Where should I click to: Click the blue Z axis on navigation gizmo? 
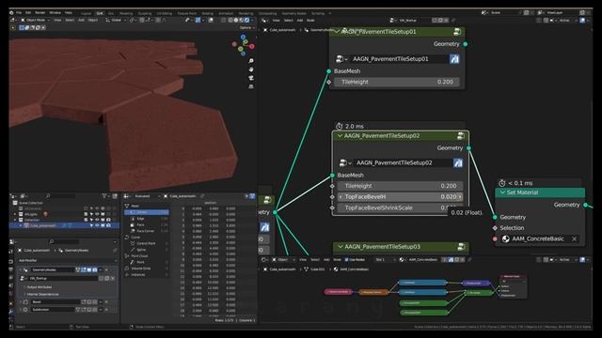[243, 38]
